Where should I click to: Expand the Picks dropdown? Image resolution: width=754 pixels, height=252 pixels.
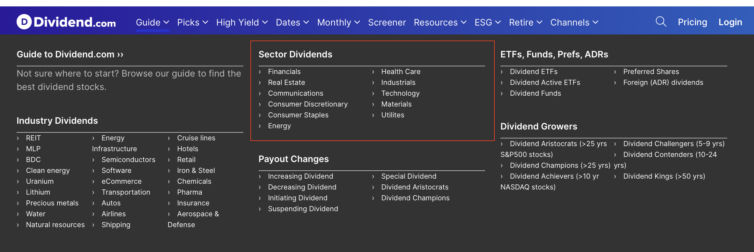pyautogui.click(x=193, y=22)
